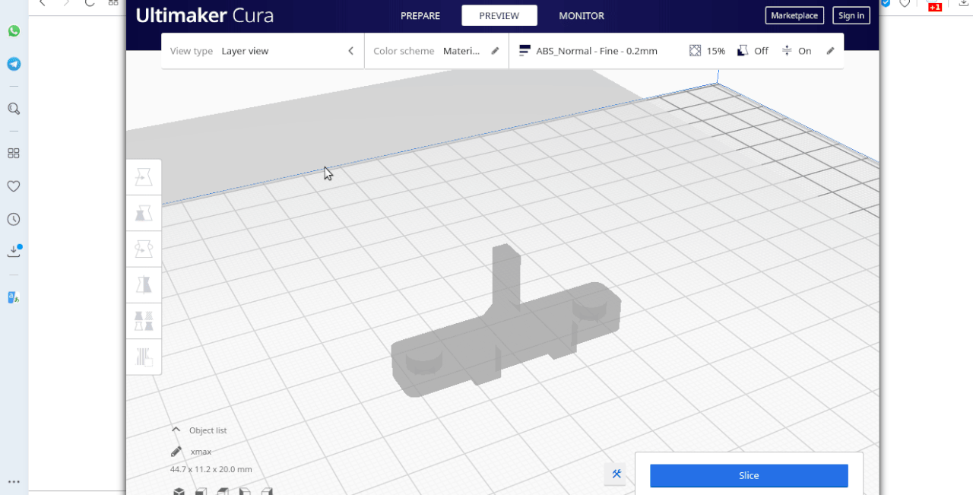Open the Support Blocker tool
The image size is (973, 495).
point(144,356)
